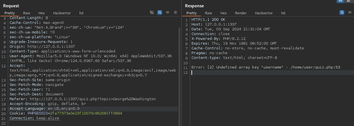Click the 'Undefined array key' error line
The width and height of the screenshot is (354, 126).
pyautogui.click(x=266, y=67)
